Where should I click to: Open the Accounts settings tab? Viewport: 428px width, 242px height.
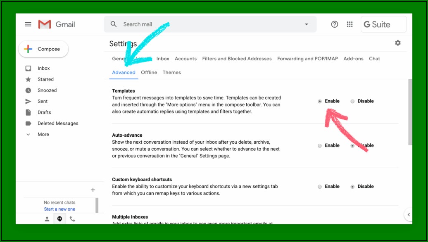point(185,59)
